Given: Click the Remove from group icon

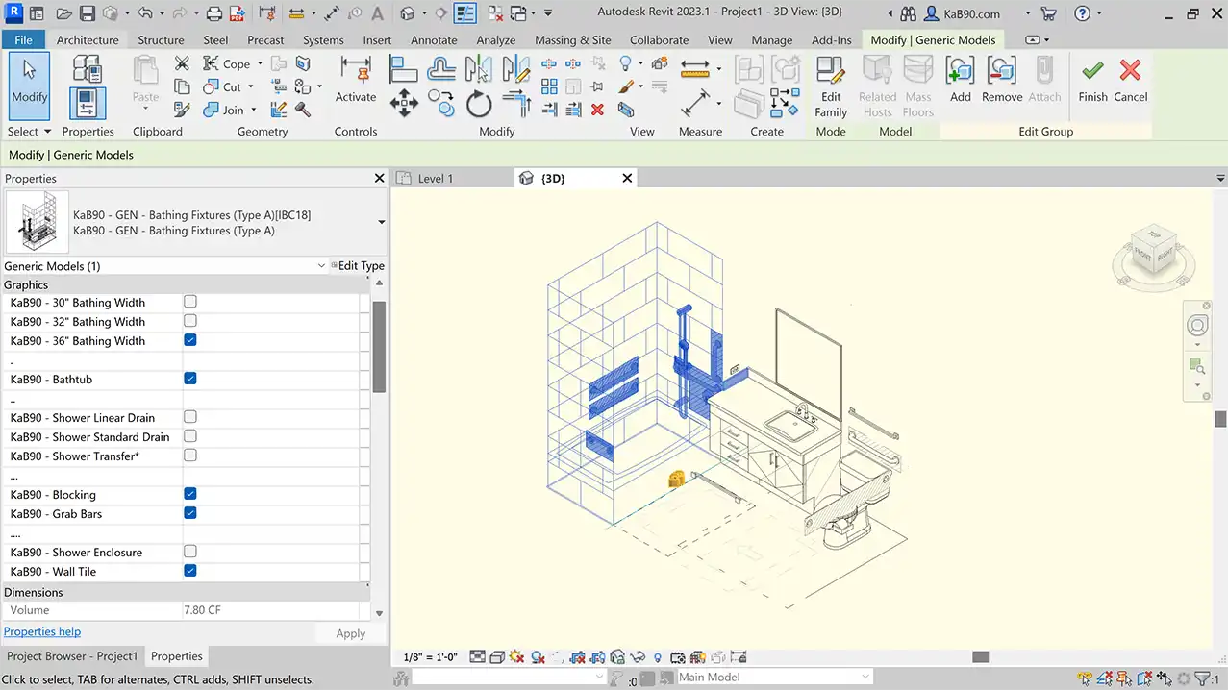Looking at the screenshot, I should tap(1001, 72).
